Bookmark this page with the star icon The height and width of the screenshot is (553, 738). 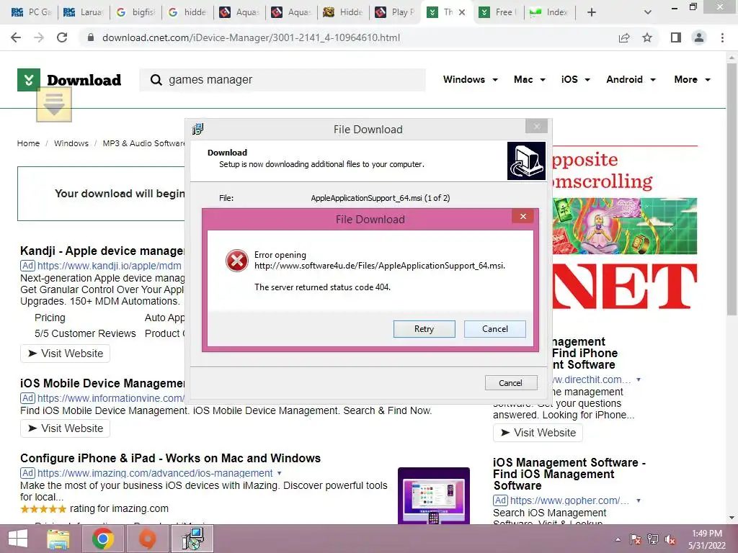647,37
